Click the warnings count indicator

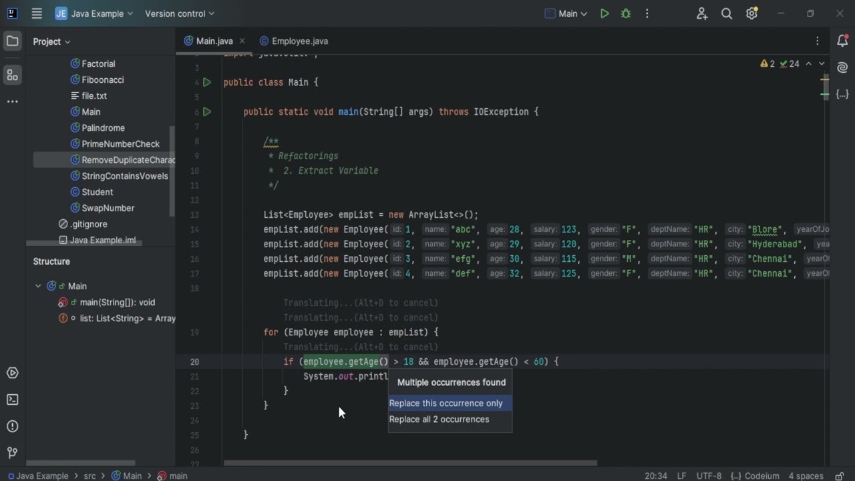(767, 63)
